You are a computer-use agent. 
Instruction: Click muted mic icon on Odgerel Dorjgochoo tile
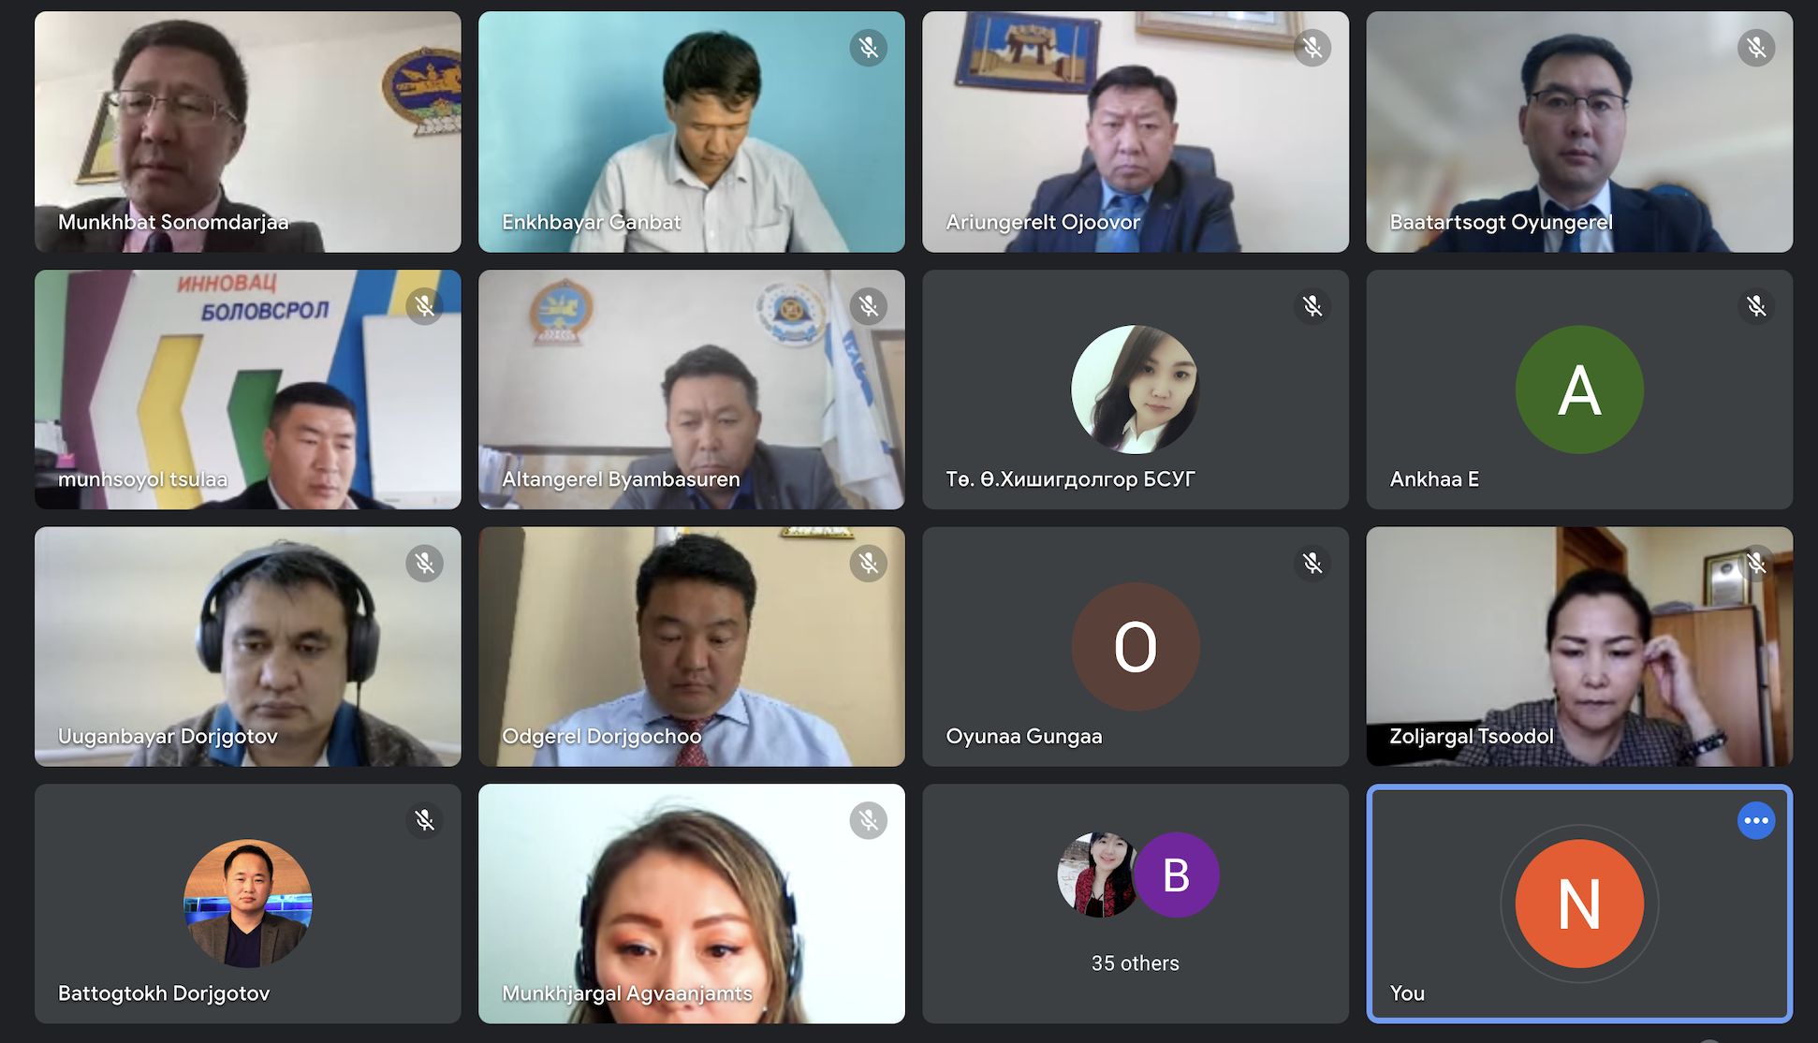(869, 564)
